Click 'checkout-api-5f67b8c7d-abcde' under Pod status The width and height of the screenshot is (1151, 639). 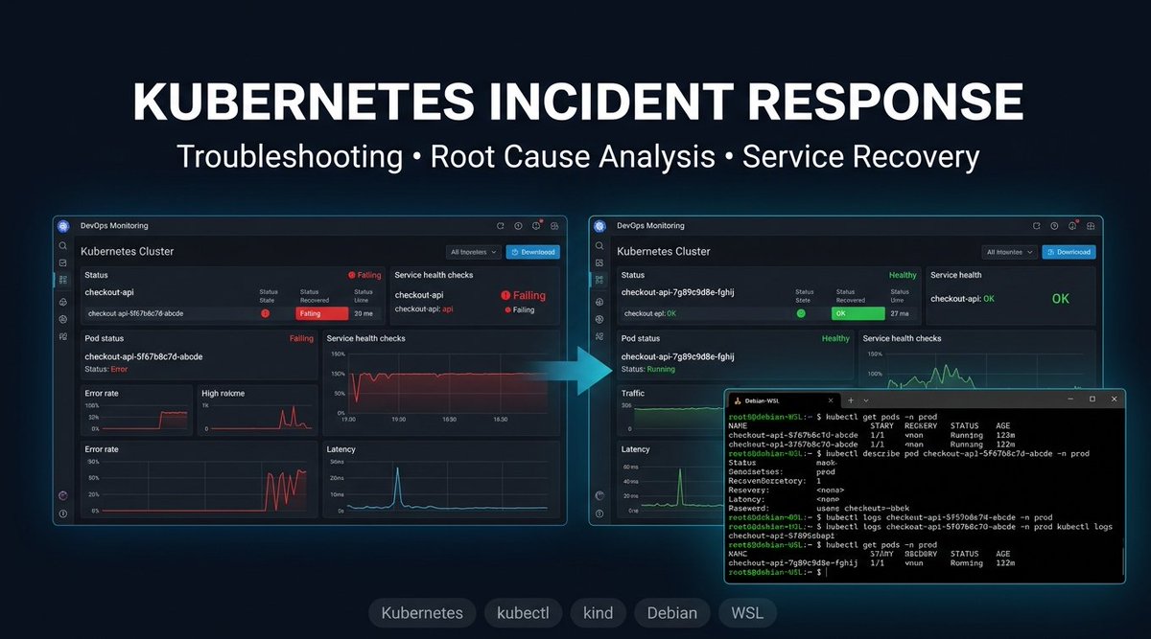(144, 356)
